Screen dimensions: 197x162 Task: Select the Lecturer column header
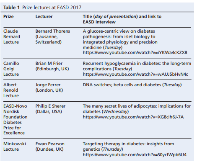coord(44,16)
